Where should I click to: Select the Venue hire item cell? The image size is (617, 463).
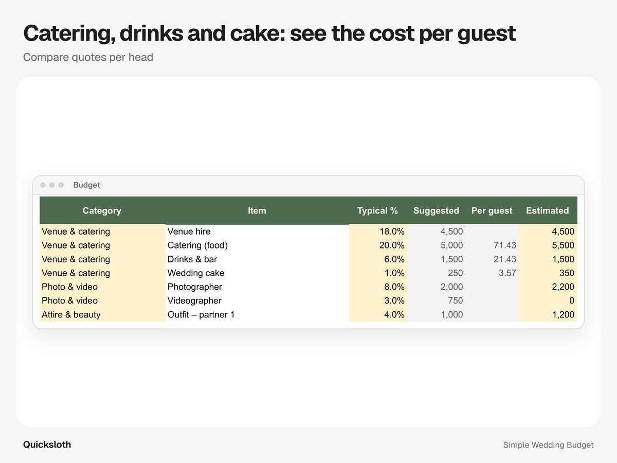pyautogui.click(x=257, y=232)
